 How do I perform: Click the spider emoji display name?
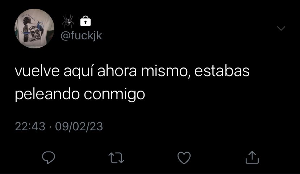(68, 21)
